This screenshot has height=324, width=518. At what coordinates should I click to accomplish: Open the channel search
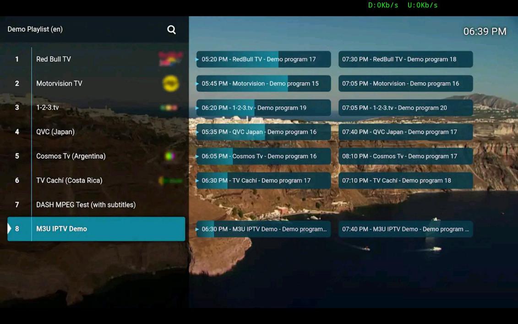click(171, 29)
